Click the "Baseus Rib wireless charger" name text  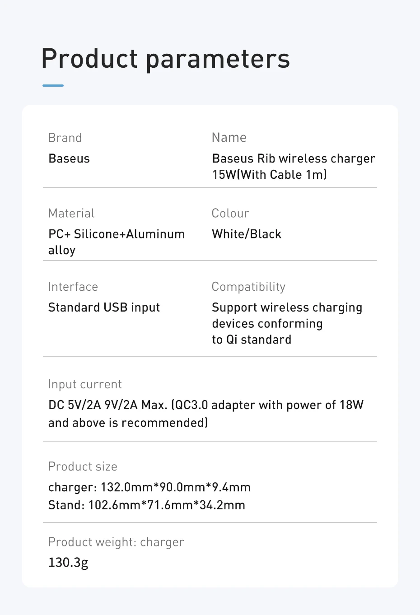click(x=293, y=159)
